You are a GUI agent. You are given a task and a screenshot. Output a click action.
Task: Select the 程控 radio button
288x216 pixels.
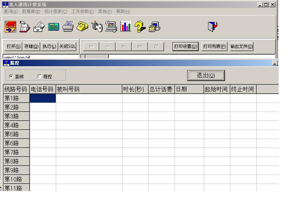pyautogui.click(x=40, y=76)
